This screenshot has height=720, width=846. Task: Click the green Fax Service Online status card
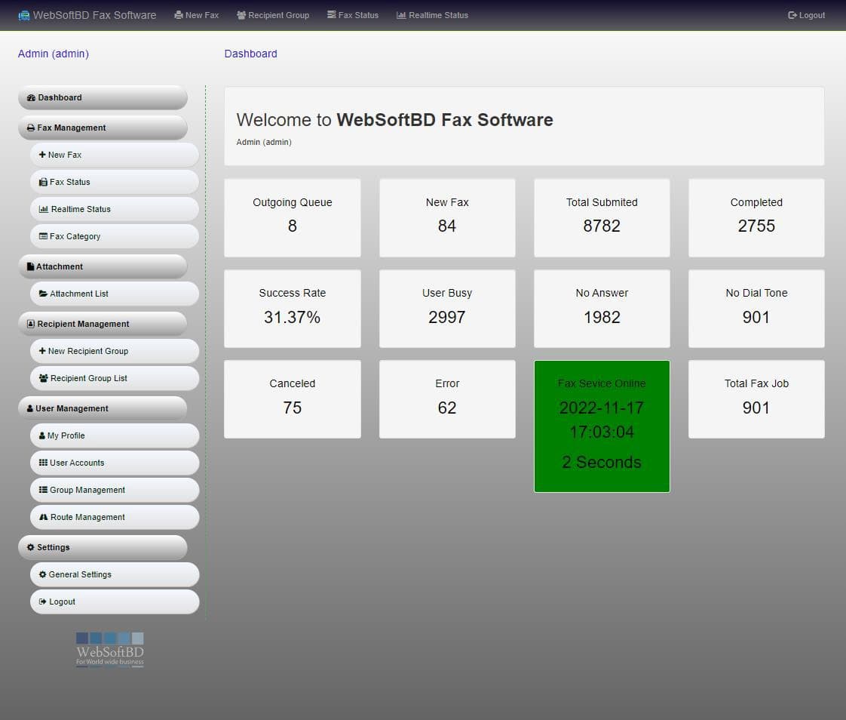(x=602, y=426)
